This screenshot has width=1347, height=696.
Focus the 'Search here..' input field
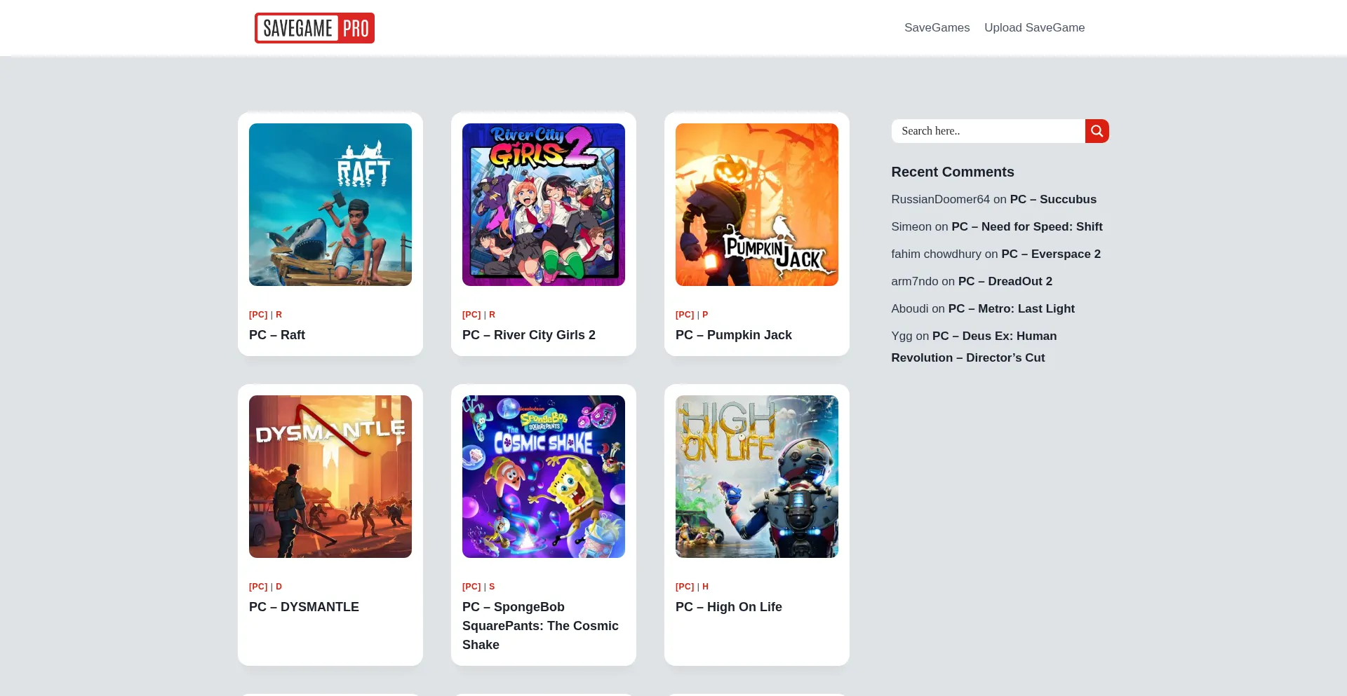pyautogui.click(x=988, y=131)
